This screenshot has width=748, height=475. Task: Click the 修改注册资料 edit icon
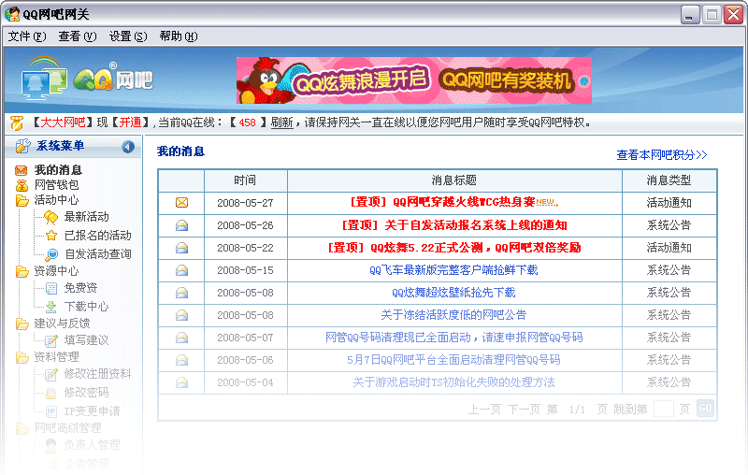click(51, 374)
